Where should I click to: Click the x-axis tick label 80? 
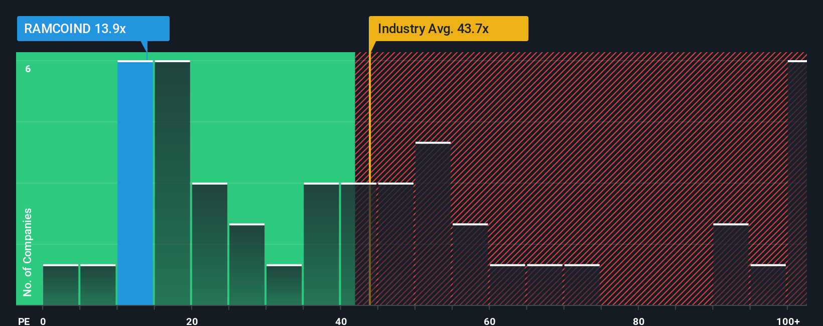pos(638,321)
